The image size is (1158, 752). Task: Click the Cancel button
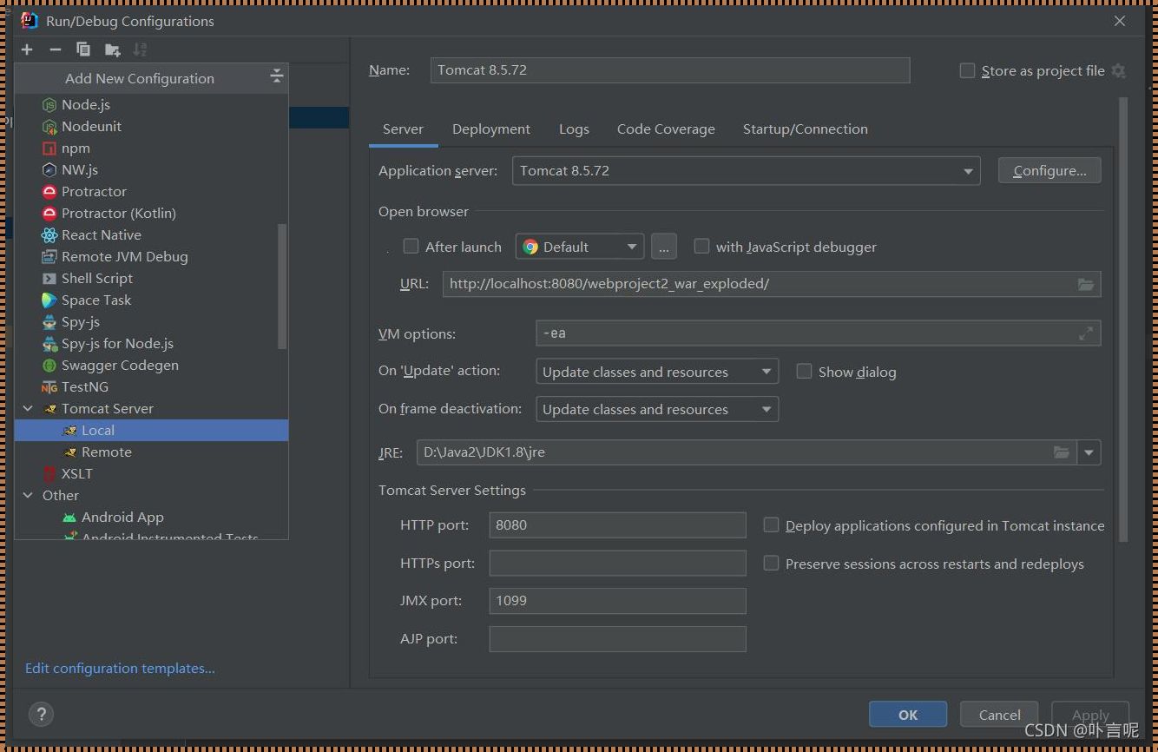[999, 715]
